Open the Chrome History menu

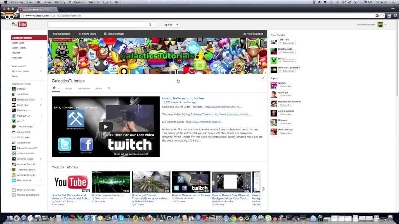coord(60,2)
